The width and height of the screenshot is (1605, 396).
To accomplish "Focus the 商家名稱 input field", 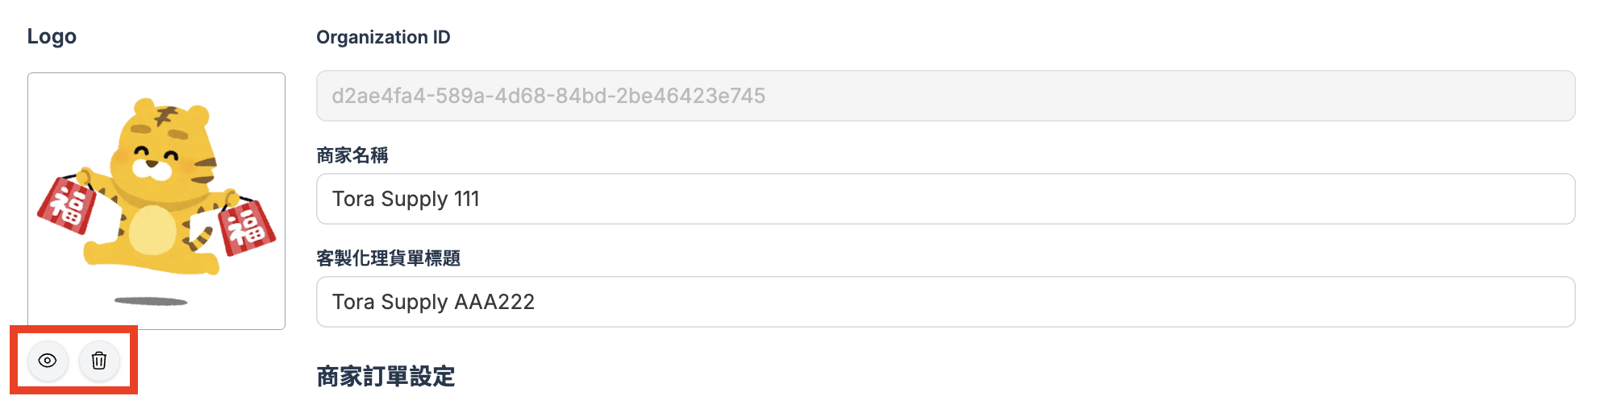I will [945, 199].
